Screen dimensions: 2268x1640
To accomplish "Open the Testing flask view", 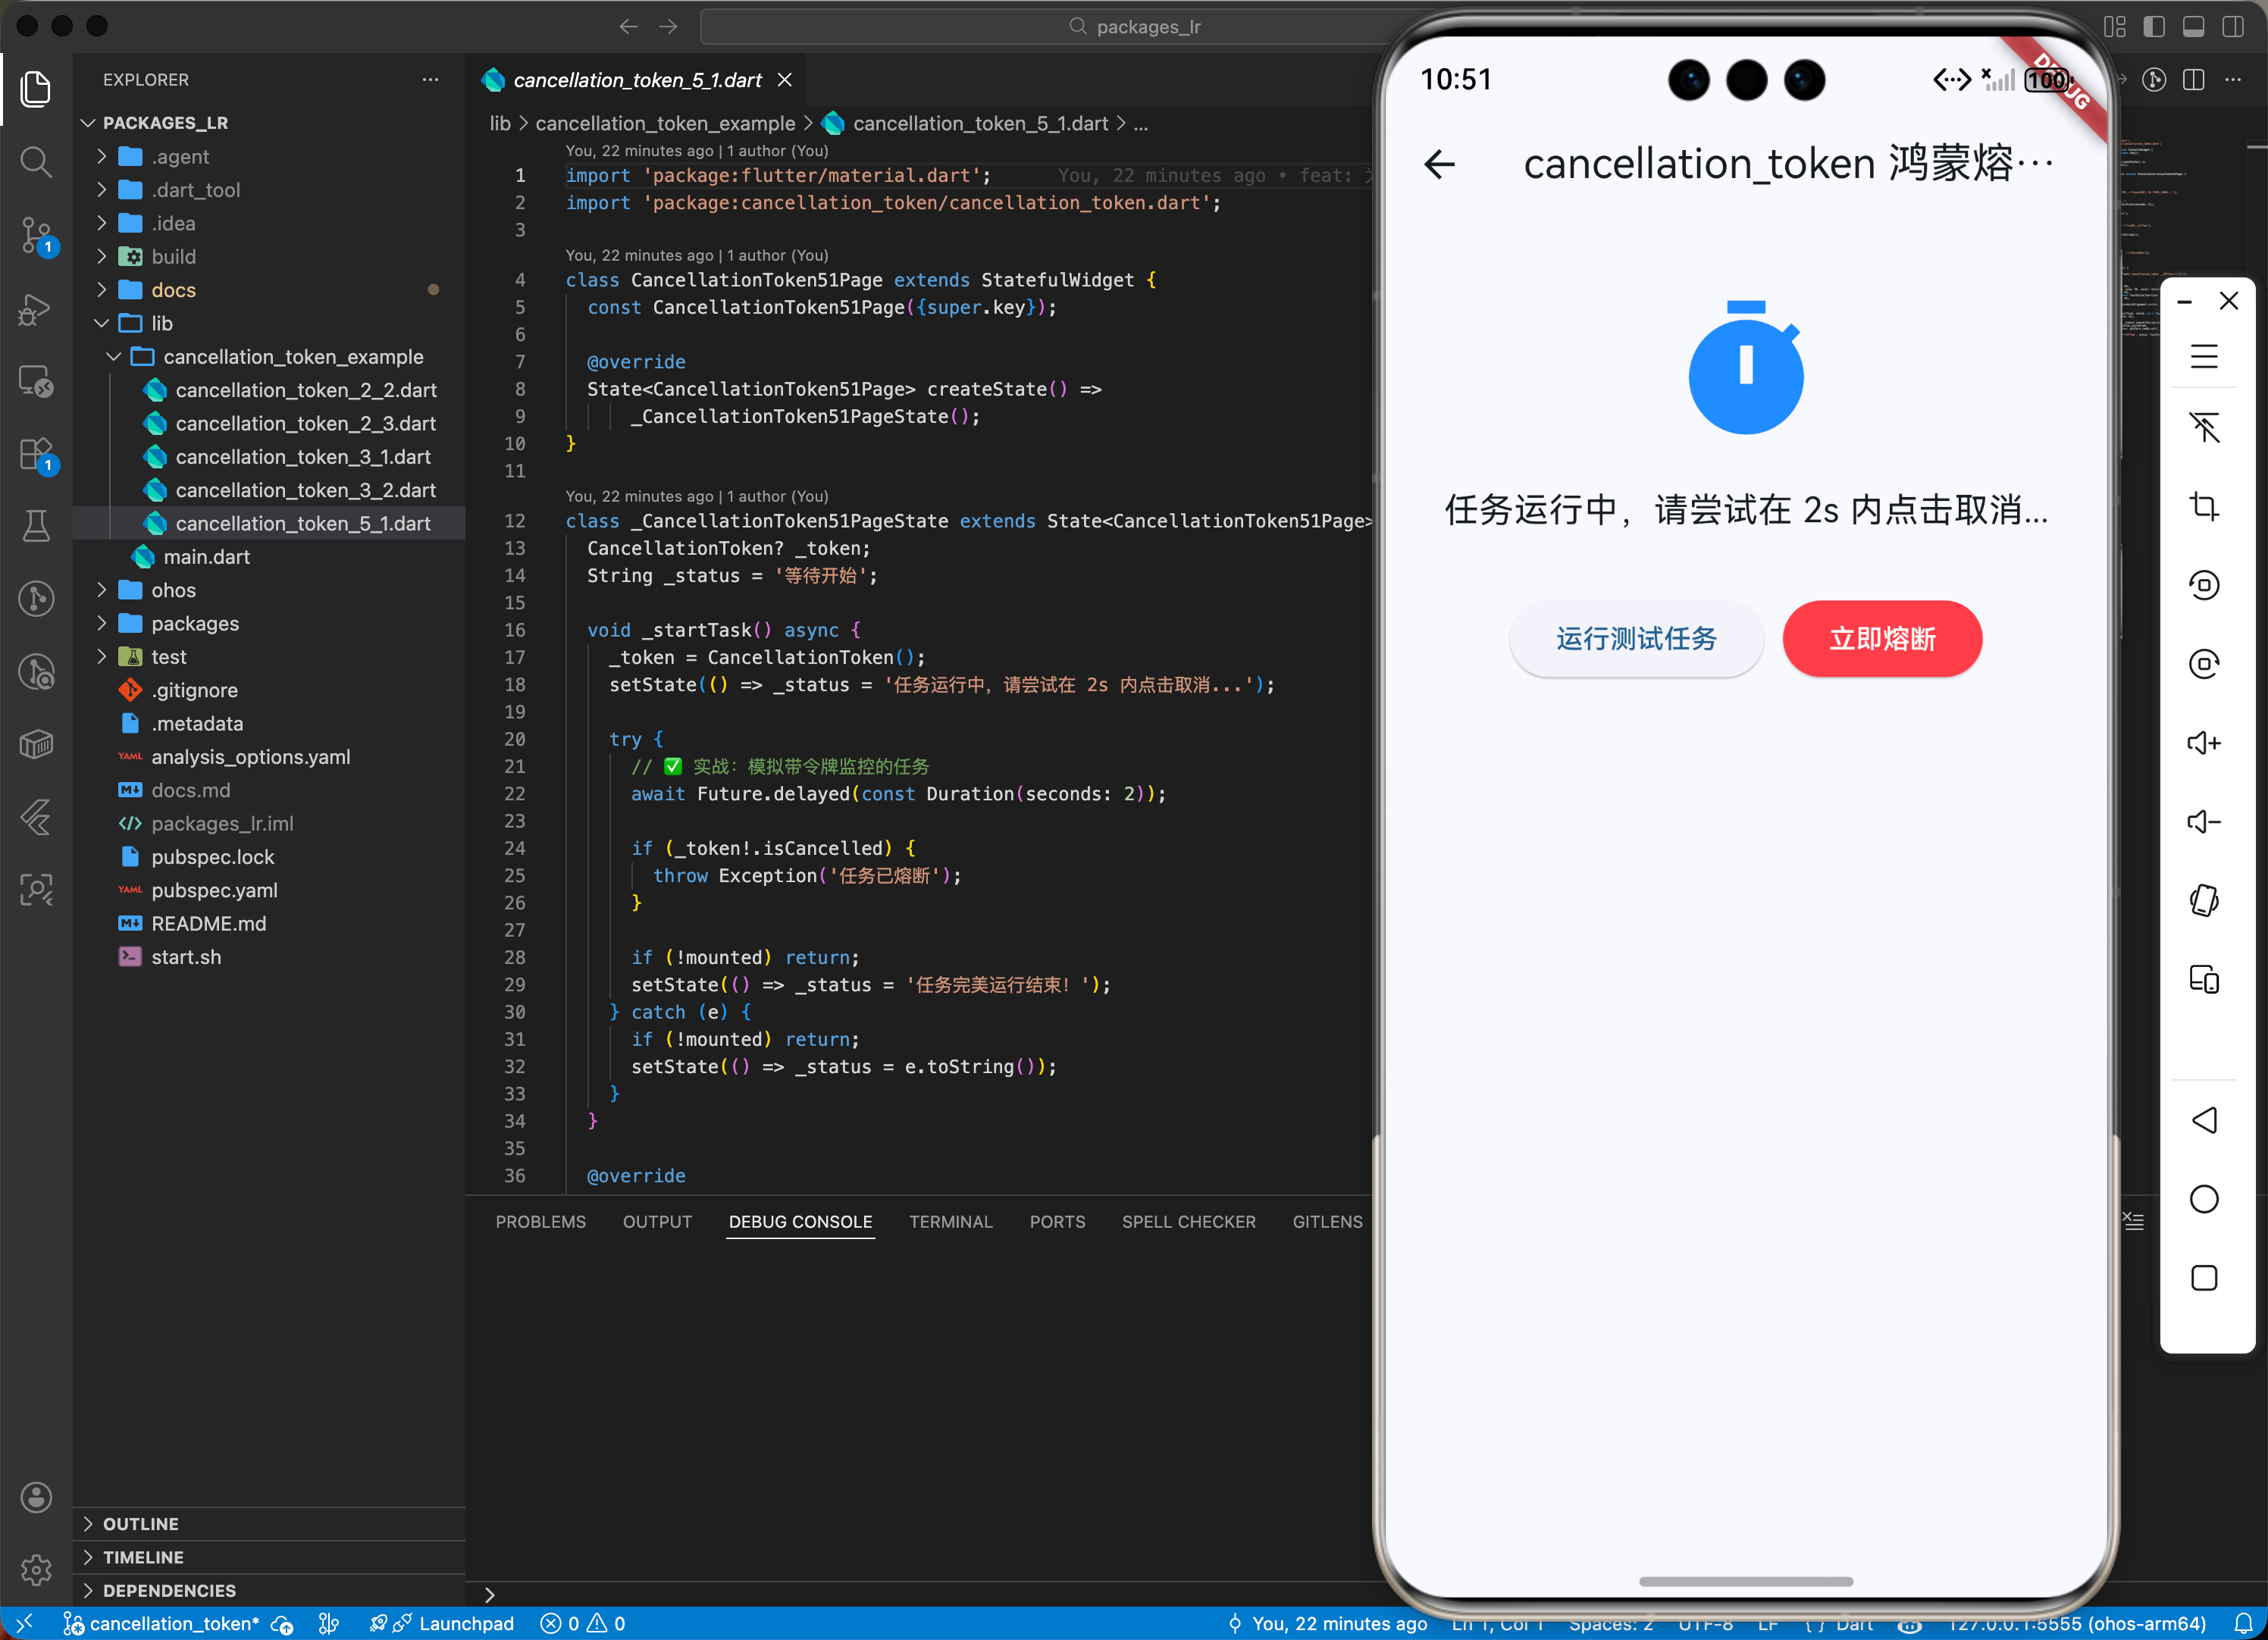I will click(36, 525).
